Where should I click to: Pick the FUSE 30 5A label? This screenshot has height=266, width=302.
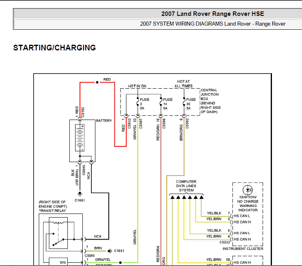pyautogui.click(x=191, y=104)
